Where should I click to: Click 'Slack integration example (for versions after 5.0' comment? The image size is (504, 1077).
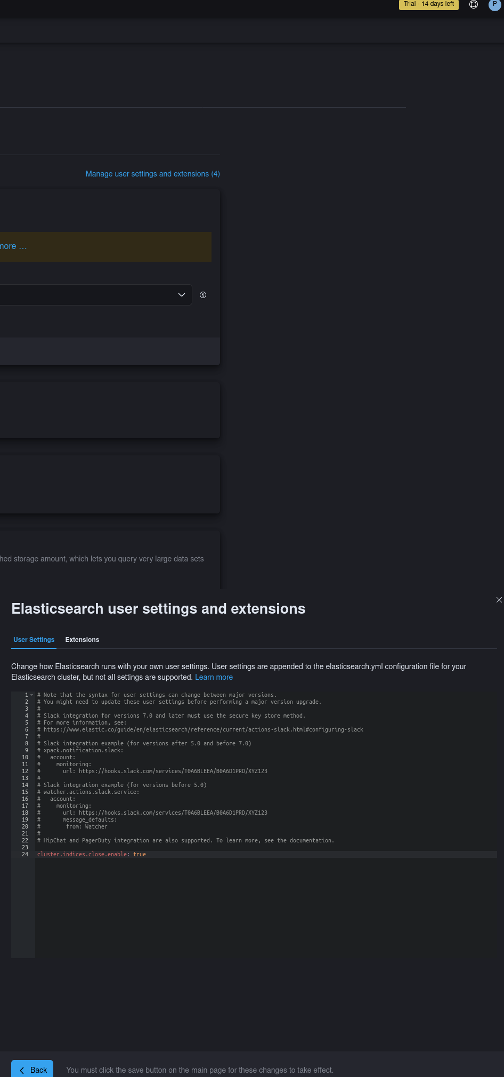(x=144, y=744)
